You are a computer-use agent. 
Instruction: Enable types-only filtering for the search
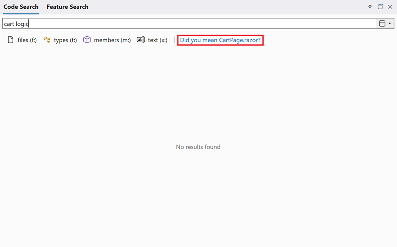(x=46, y=40)
